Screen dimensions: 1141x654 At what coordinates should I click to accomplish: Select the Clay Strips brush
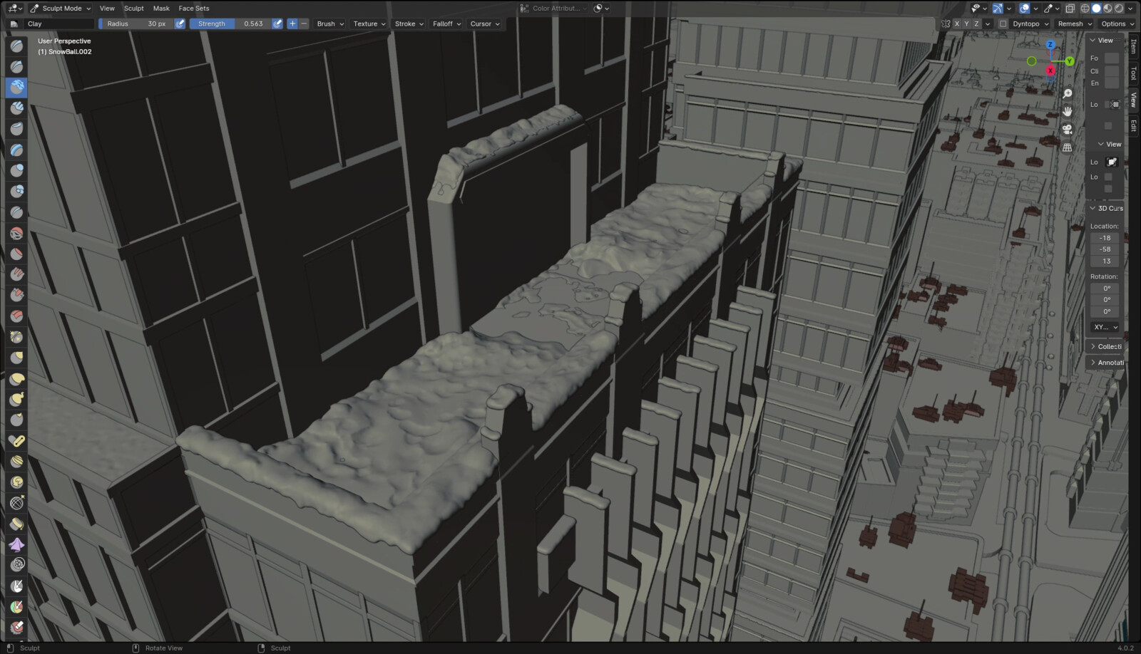[16, 108]
